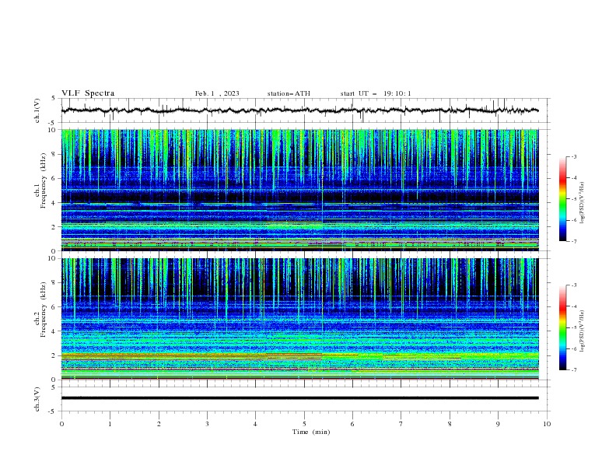Click time axis tick label "6"
The width and height of the screenshot is (616, 476).
click(352, 424)
